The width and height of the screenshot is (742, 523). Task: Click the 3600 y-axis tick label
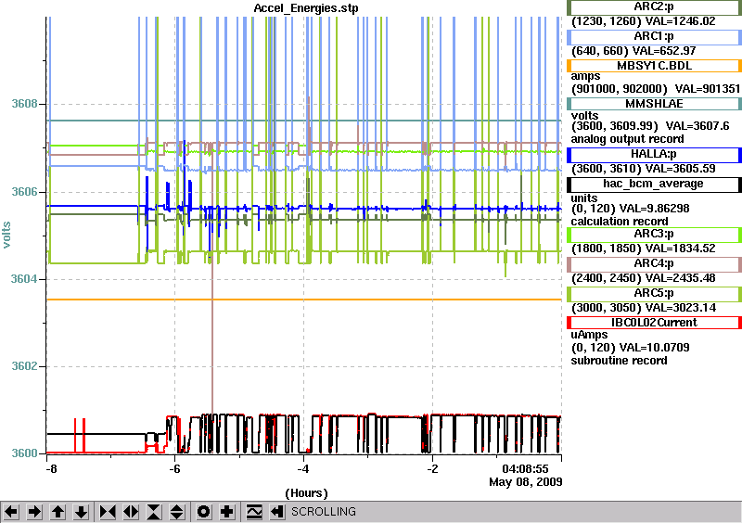coord(24,453)
